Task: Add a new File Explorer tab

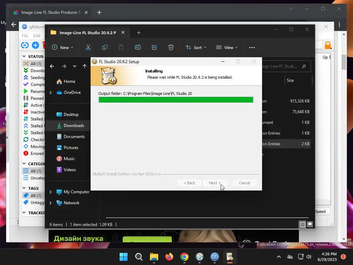Action: pyautogui.click(x=139, y=33)
